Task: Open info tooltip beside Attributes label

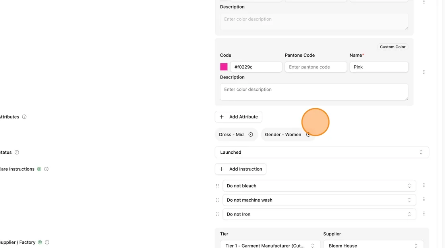Action: tap(24, 116)
